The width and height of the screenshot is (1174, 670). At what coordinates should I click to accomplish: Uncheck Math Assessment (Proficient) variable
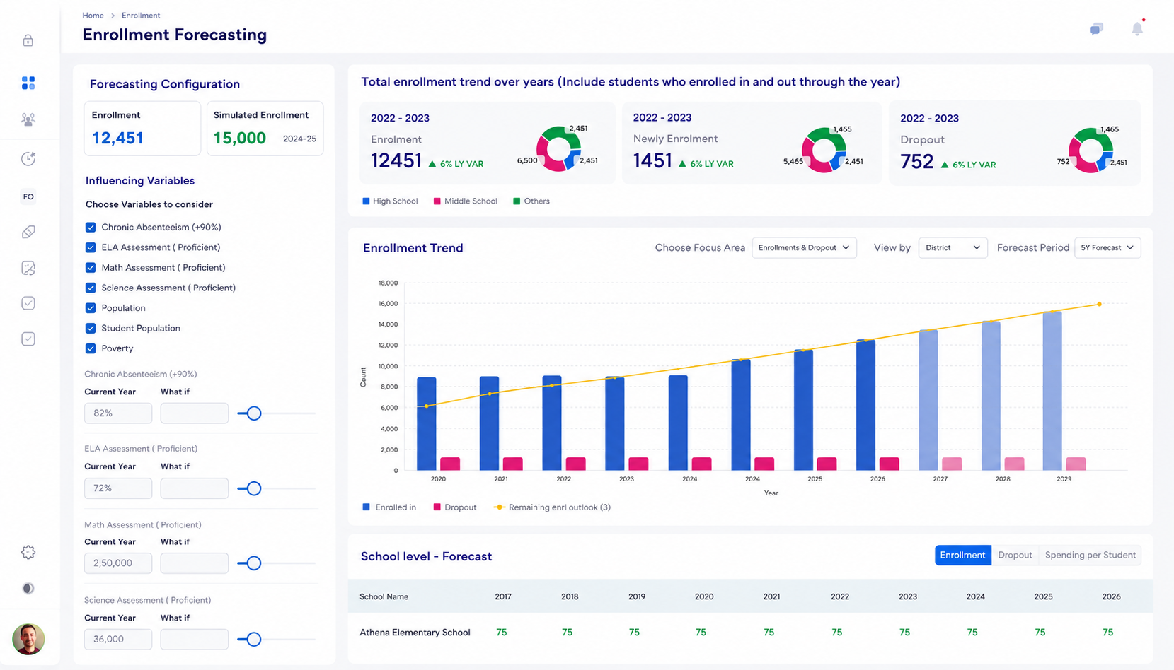[x=91, y=268]
